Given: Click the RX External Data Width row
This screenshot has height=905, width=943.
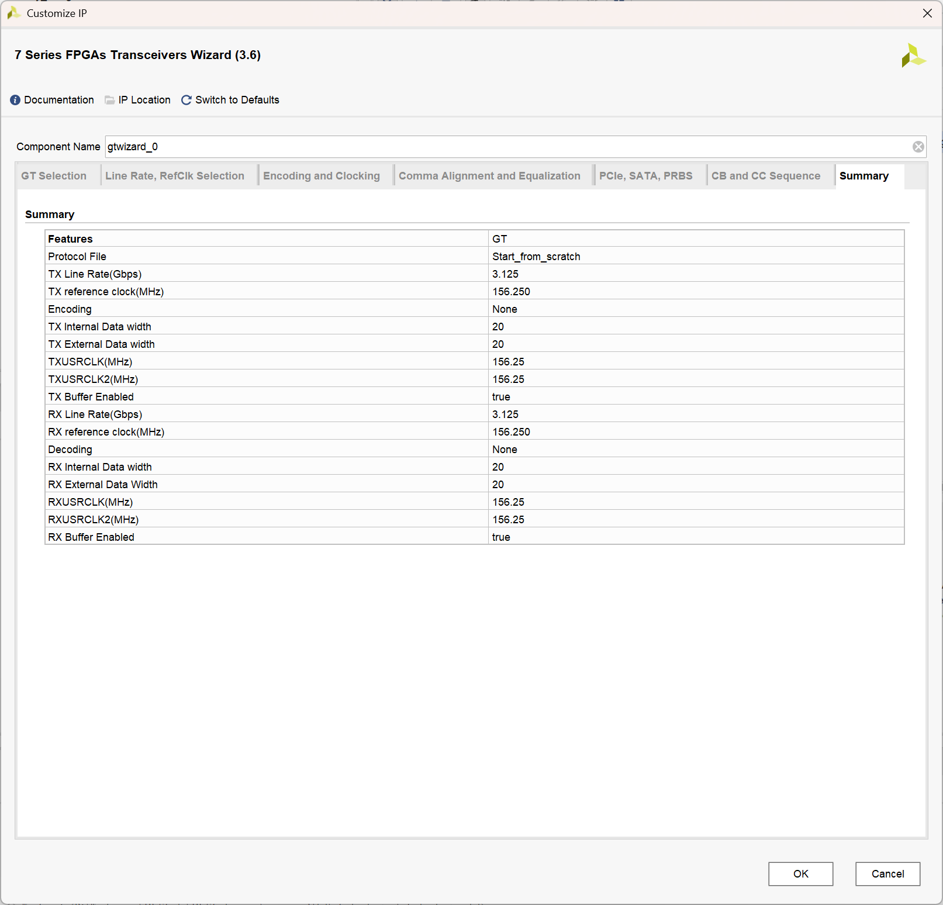Looking at the screenshot, I should tap(475, 484).
